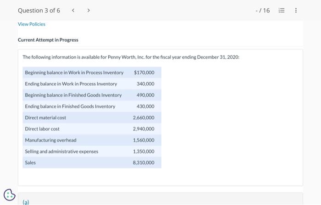
Task: Select the 1,560,000 value
Action: point(144,140)
